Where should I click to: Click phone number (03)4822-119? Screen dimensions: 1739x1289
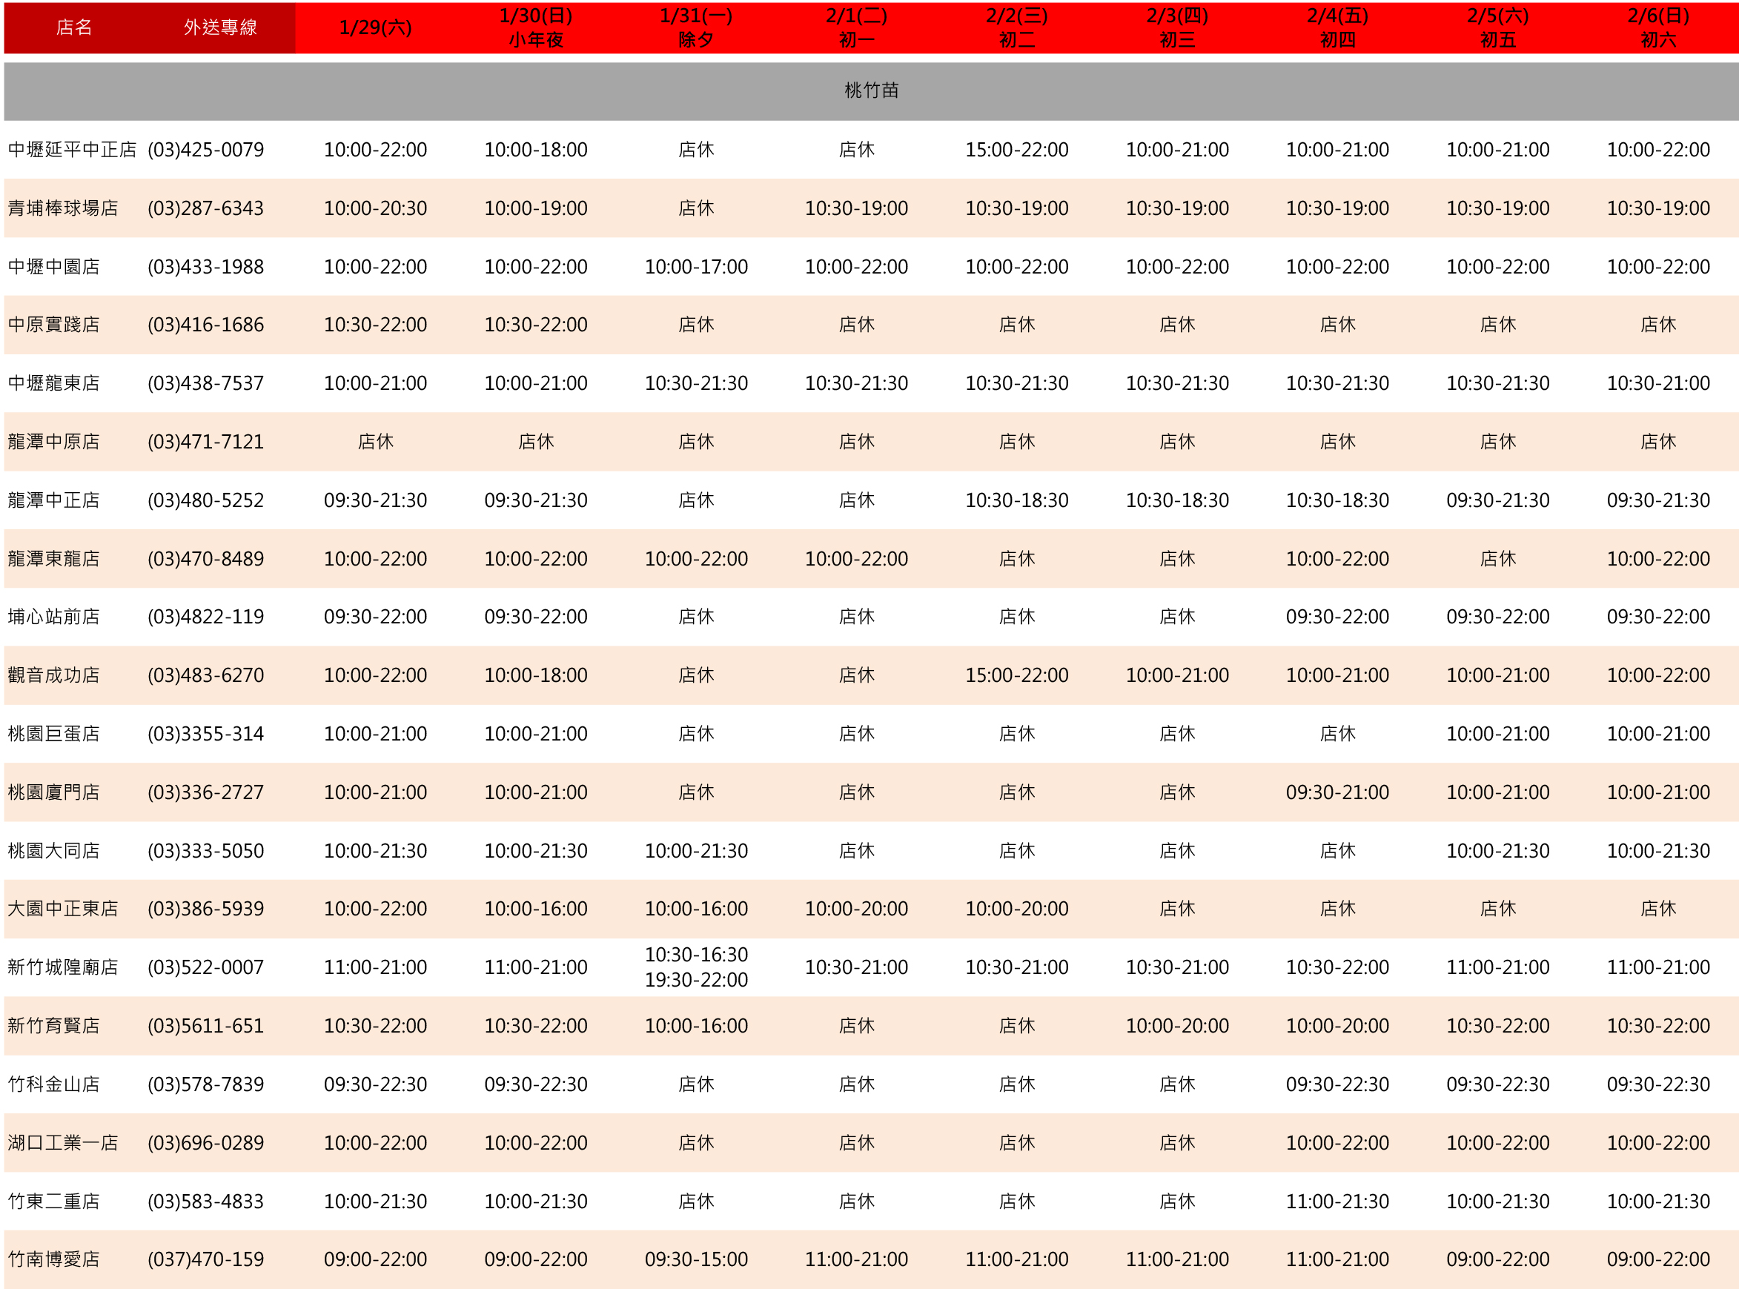(x=206, y=617)
